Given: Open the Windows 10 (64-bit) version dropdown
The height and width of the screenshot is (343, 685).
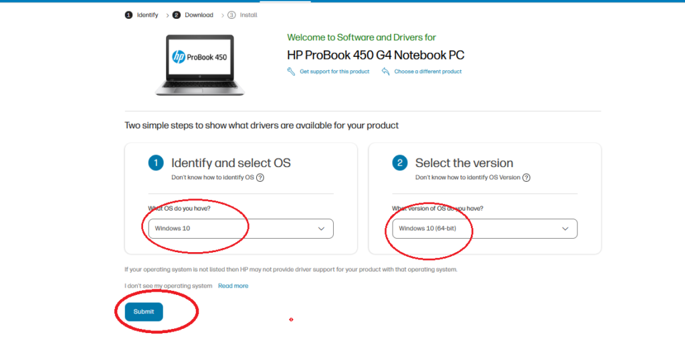Looking at the screenshot, I should (x=484, y=229).
